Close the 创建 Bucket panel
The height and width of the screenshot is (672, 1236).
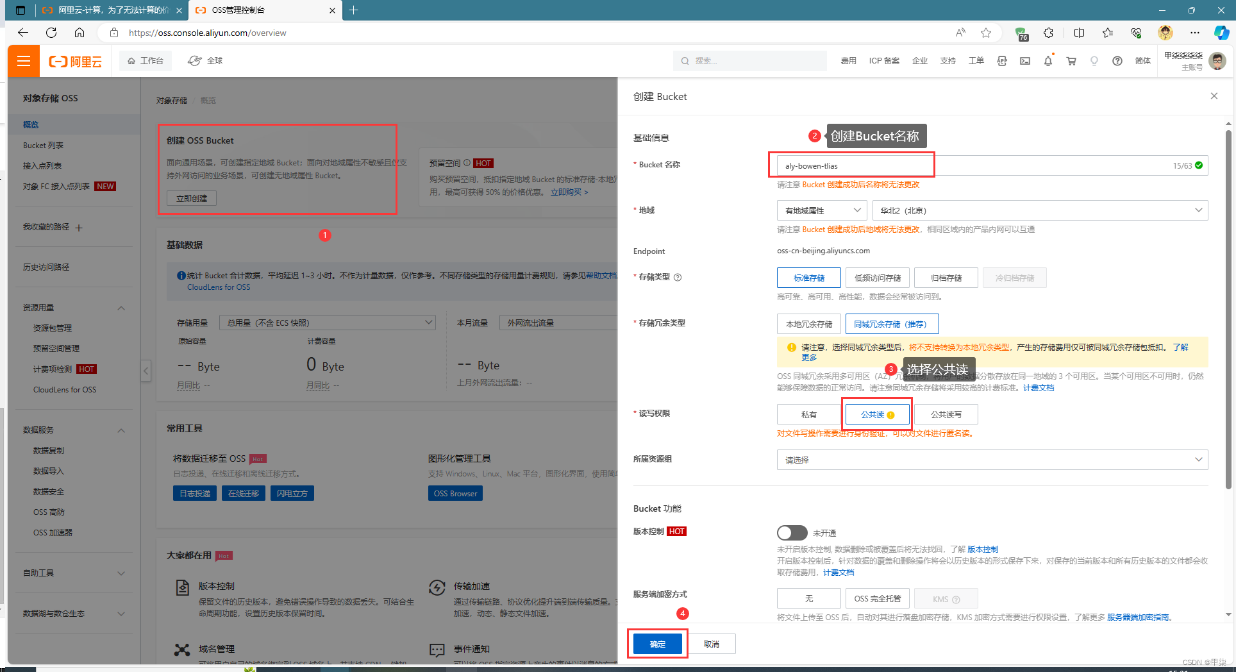point(1214,96)
